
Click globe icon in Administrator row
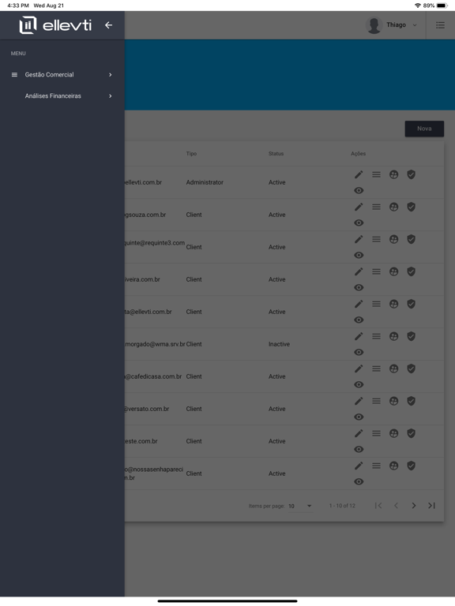(393, 174)
